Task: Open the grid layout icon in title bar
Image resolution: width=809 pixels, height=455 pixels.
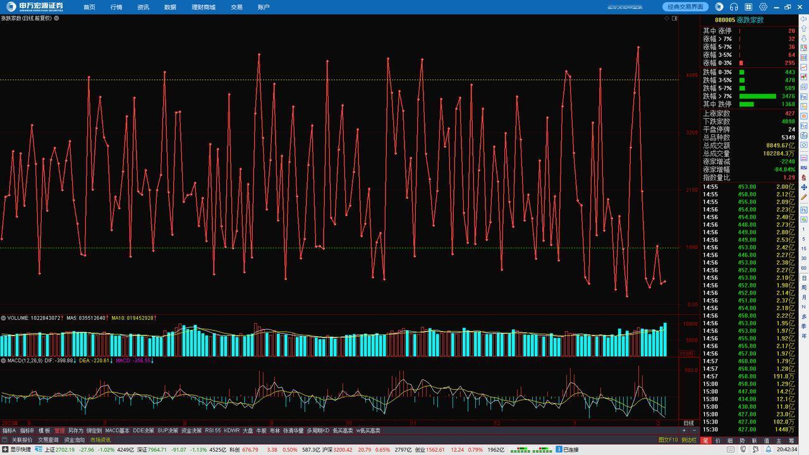Action: 748,7
